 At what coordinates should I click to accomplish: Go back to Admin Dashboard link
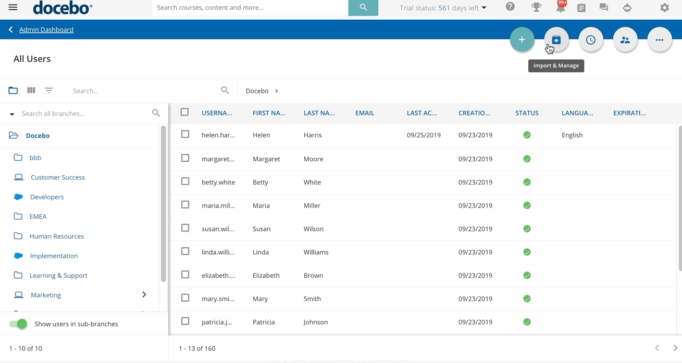(46, 30)
